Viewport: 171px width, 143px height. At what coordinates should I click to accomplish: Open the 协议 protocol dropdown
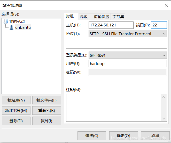pos(128,34)
